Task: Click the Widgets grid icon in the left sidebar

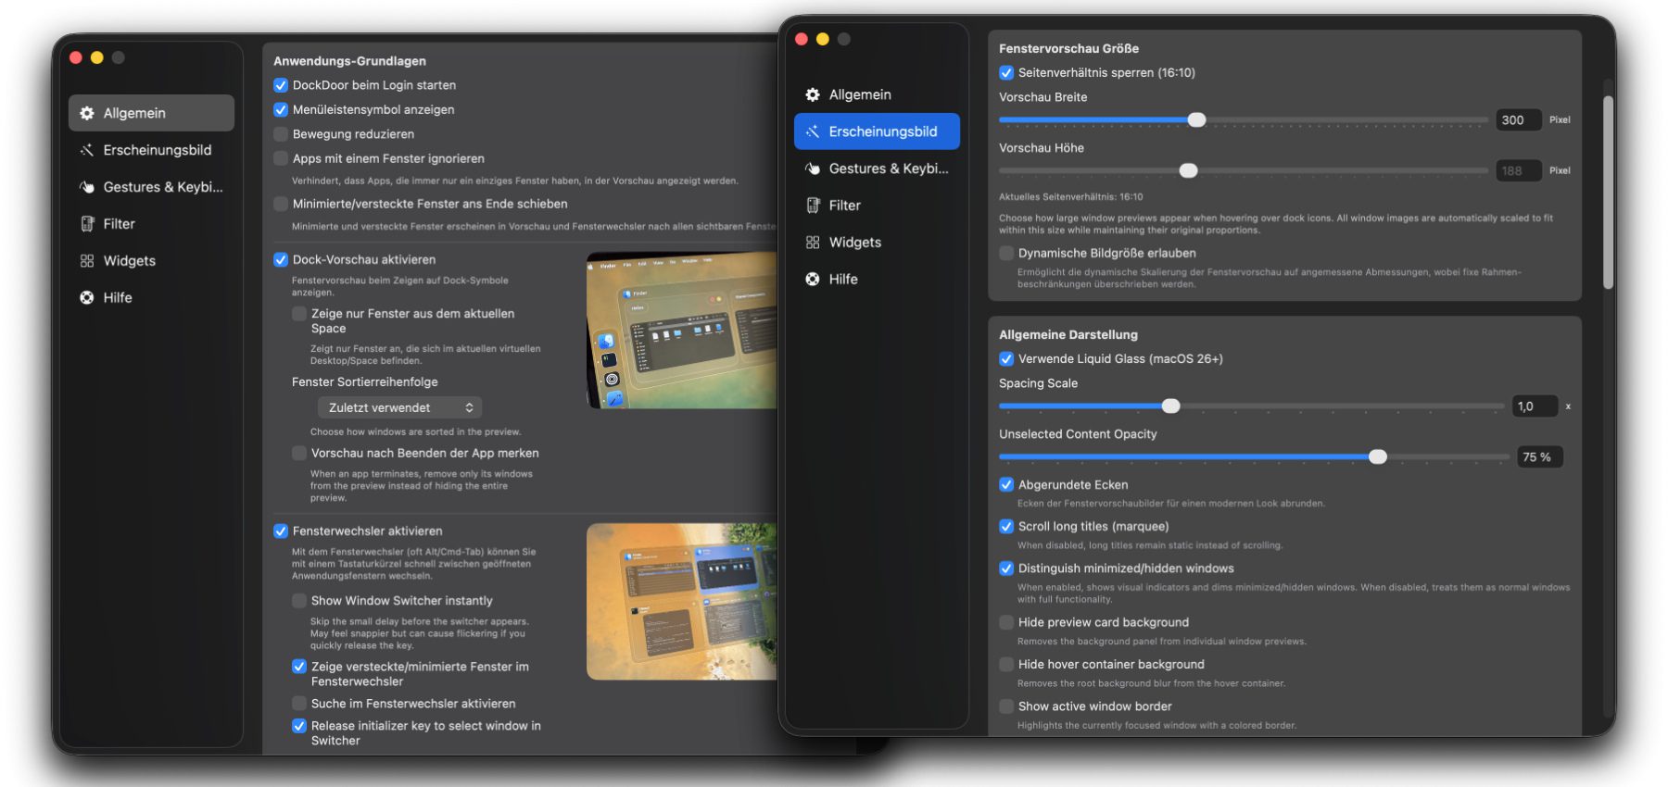Action: (87, 261)
